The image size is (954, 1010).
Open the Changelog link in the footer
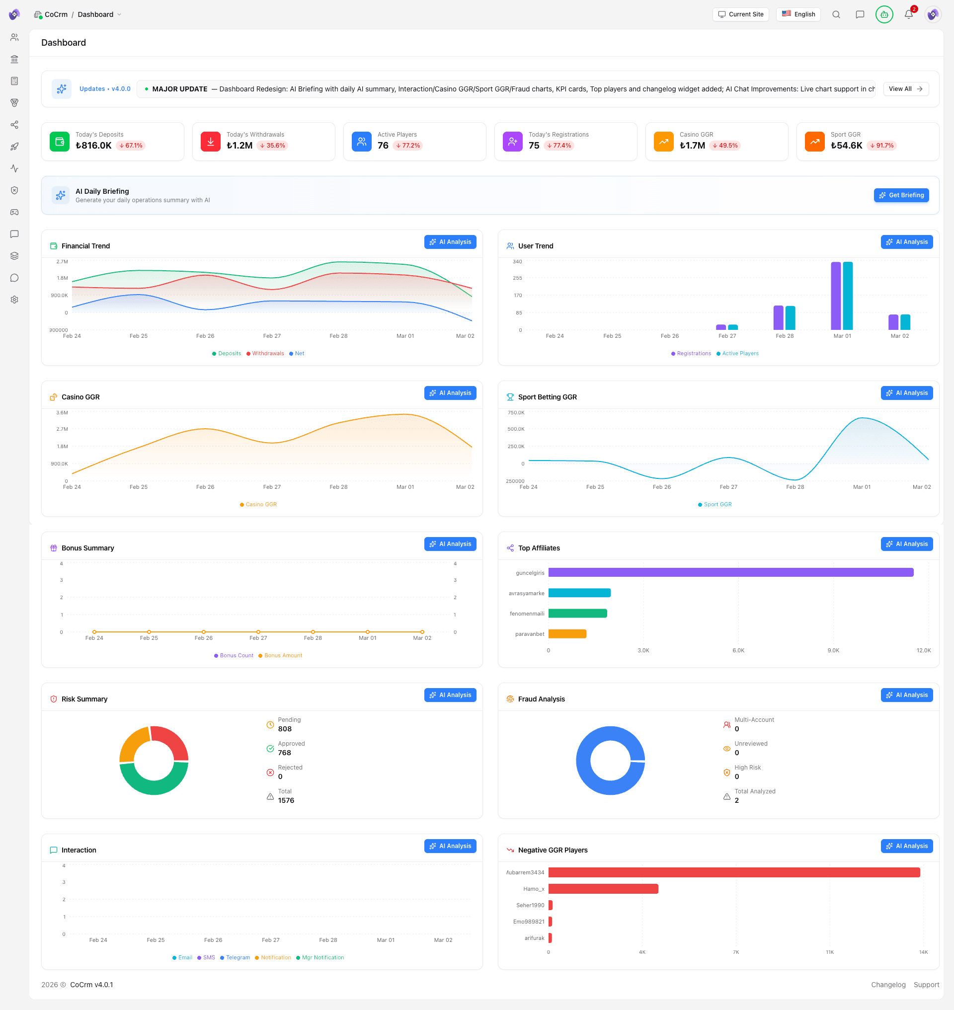click(x=888, y=985)
